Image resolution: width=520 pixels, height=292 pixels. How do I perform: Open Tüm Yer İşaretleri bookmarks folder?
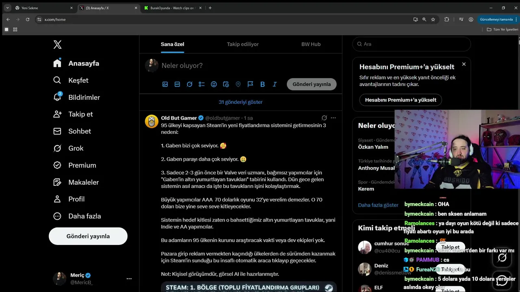(x=503, y=29)
